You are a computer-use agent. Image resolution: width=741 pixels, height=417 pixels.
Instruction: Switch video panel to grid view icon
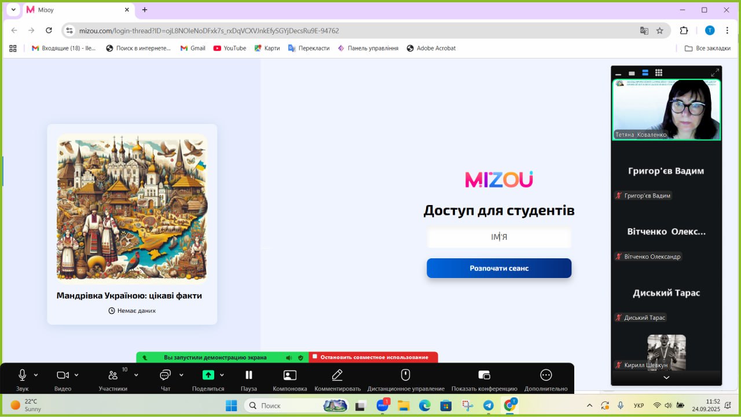[x=658, y=73]
